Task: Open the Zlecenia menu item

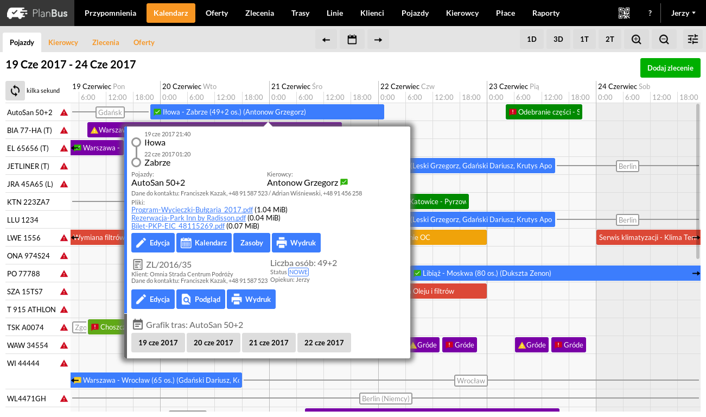Action: (x=259, y=13)
